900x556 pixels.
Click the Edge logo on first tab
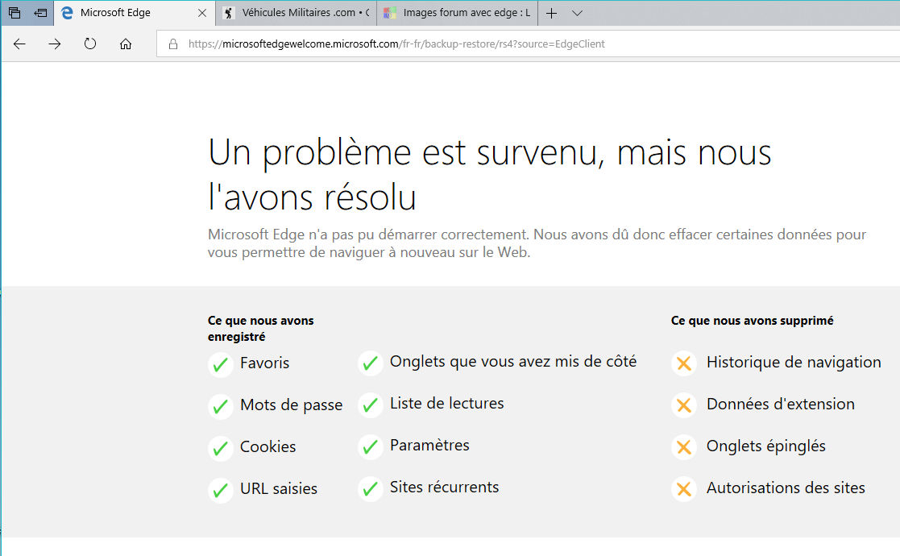[67, 13]
